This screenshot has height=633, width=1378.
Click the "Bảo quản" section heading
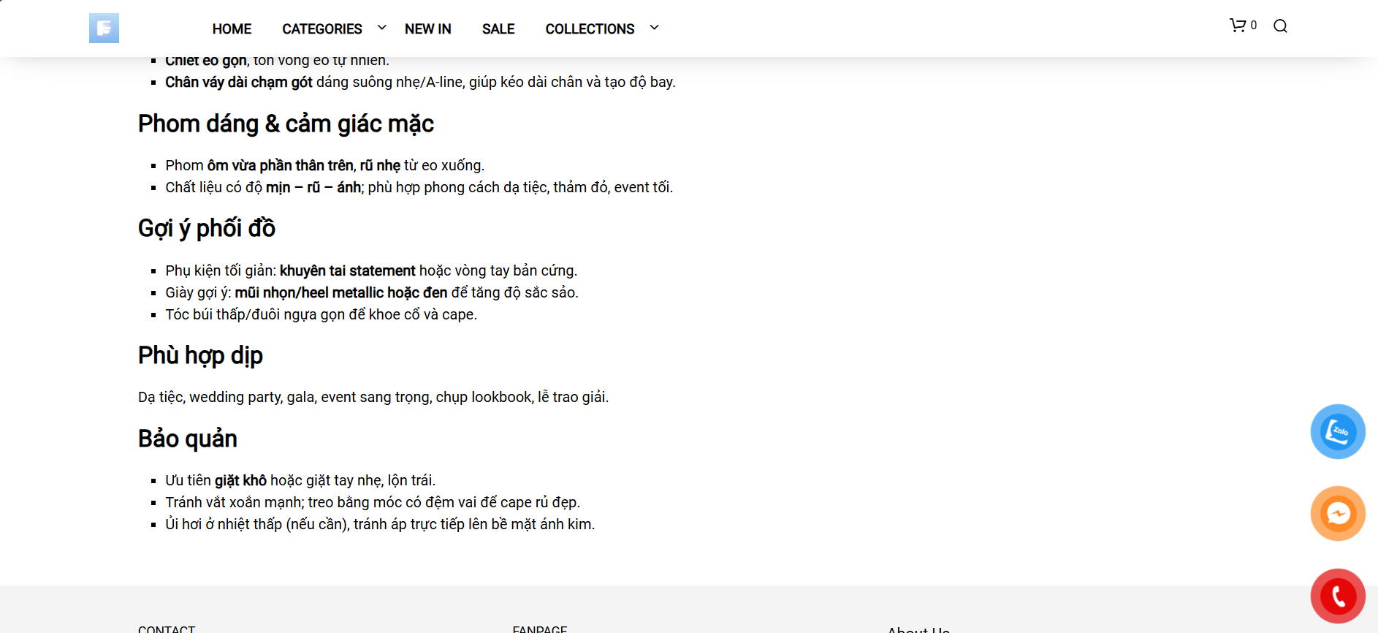188,439
